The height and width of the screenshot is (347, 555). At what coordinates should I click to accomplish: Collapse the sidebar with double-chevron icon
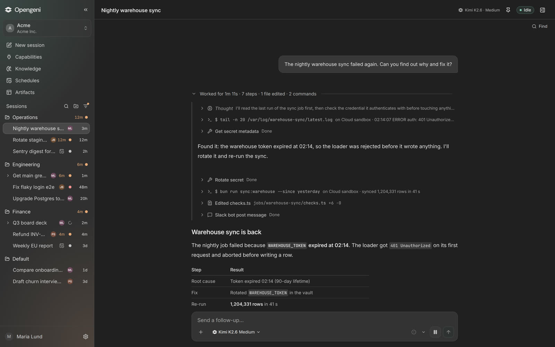pyautogui.click(x=86, y=10)
